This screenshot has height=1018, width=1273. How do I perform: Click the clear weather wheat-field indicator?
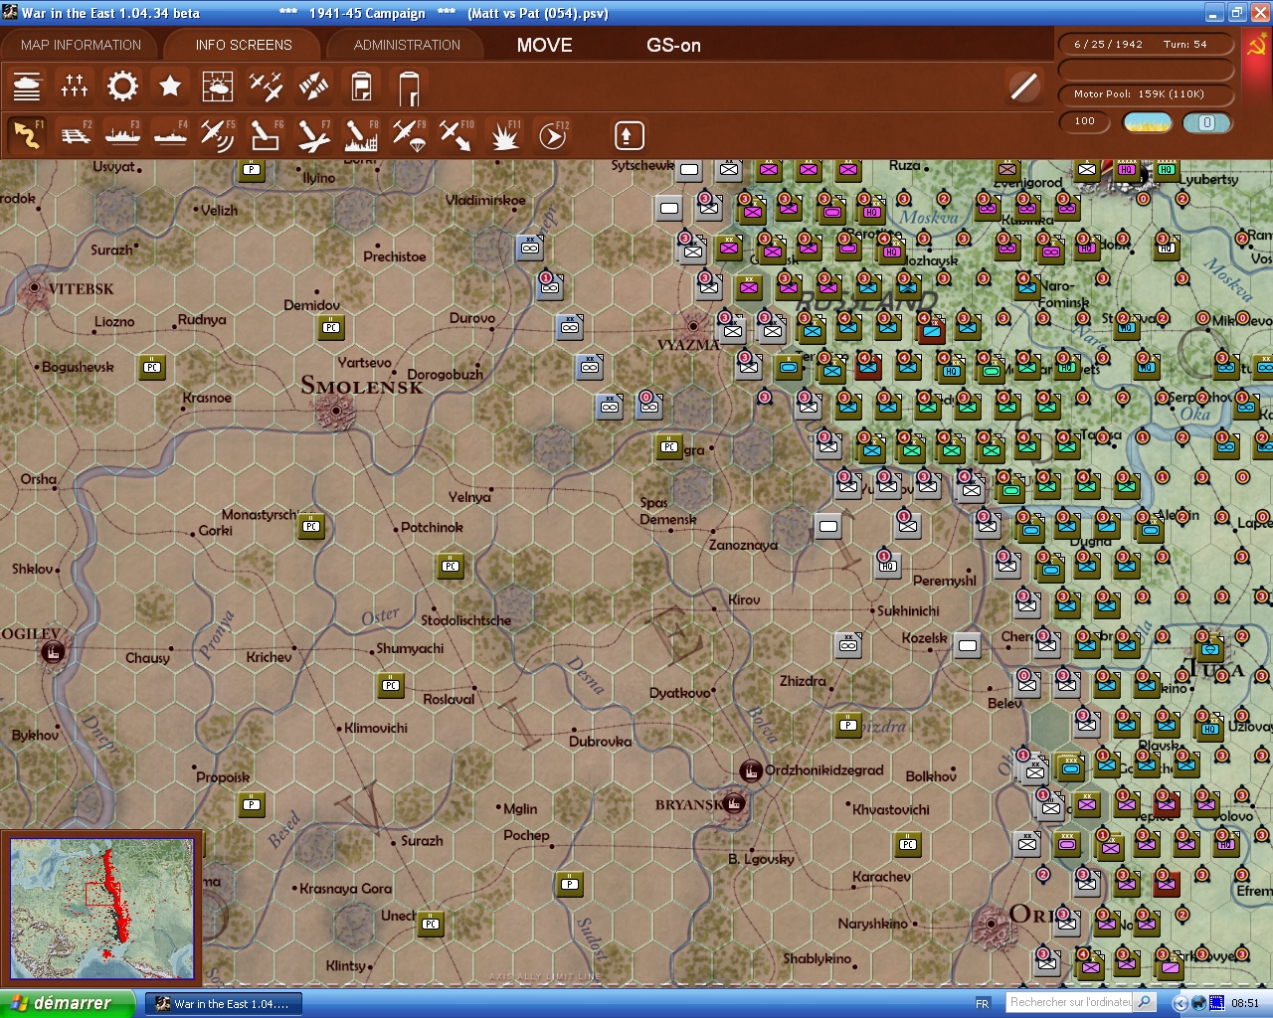tap(1147, 122)
